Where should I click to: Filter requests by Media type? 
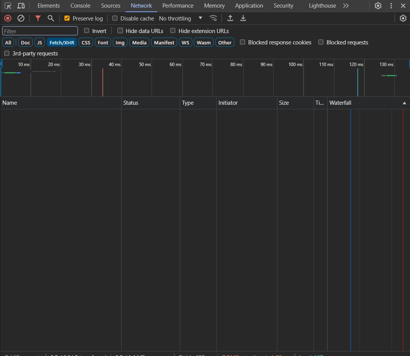coord(139,43)
